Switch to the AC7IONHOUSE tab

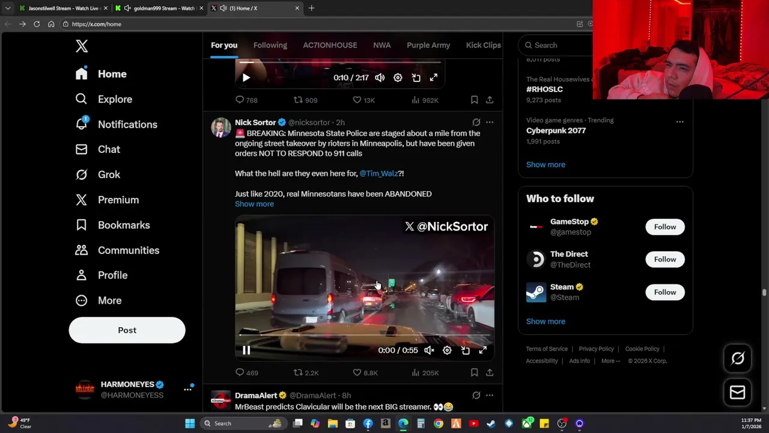pos(330,45)
